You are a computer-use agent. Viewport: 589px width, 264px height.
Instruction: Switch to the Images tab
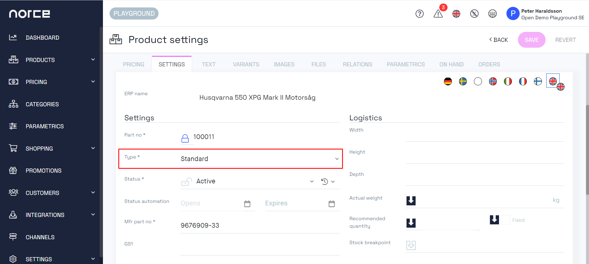(x=284, y=64)
